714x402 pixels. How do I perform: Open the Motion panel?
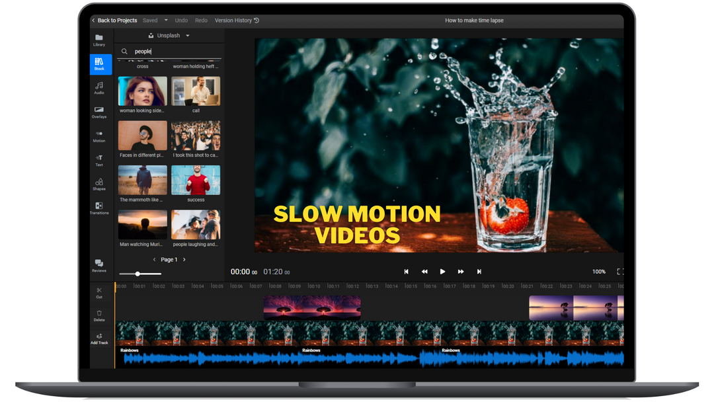tap(99, 137)
